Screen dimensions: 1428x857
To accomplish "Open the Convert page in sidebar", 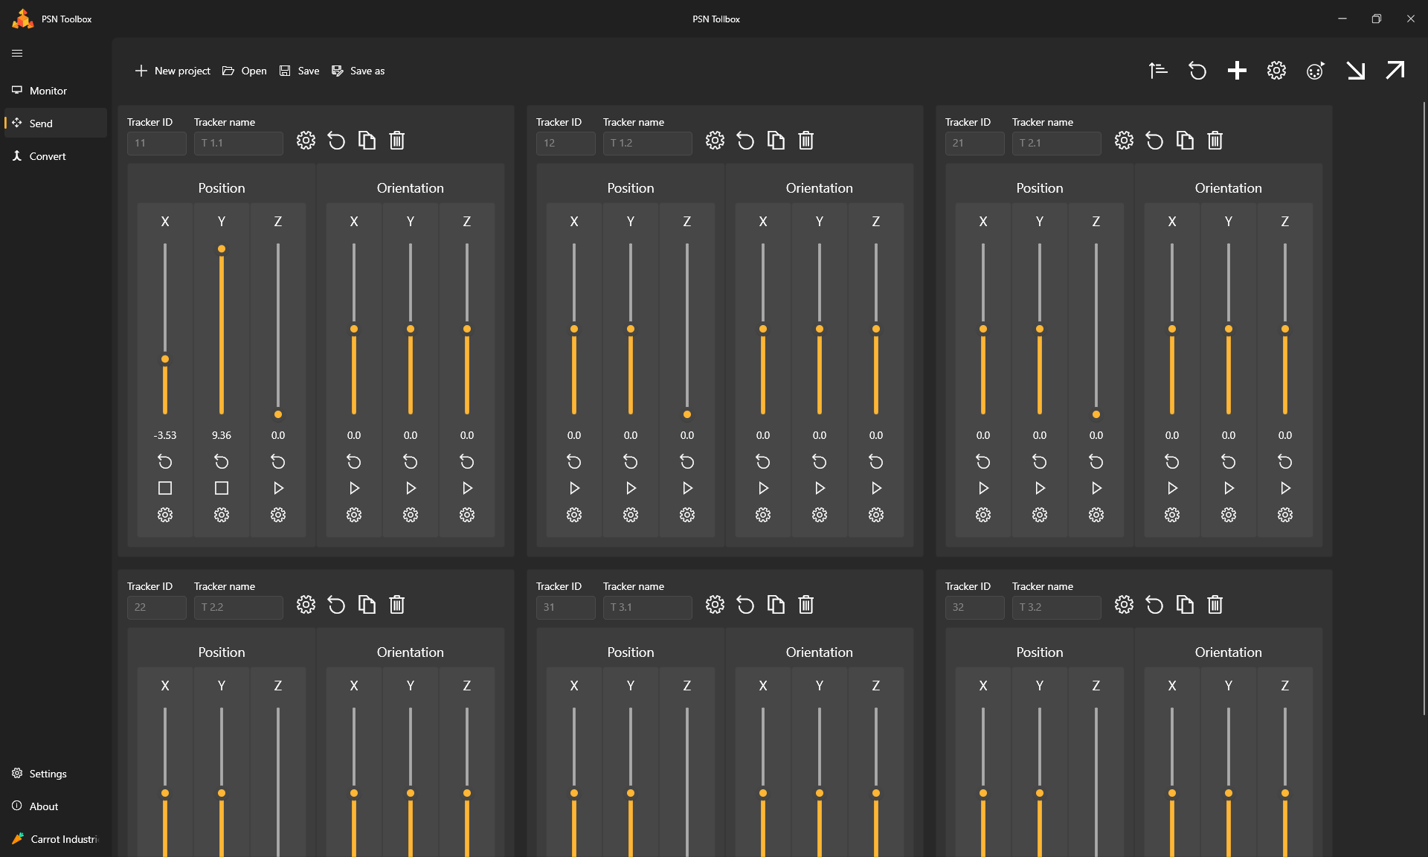I will pyautogui.click(x=48, y=156).
